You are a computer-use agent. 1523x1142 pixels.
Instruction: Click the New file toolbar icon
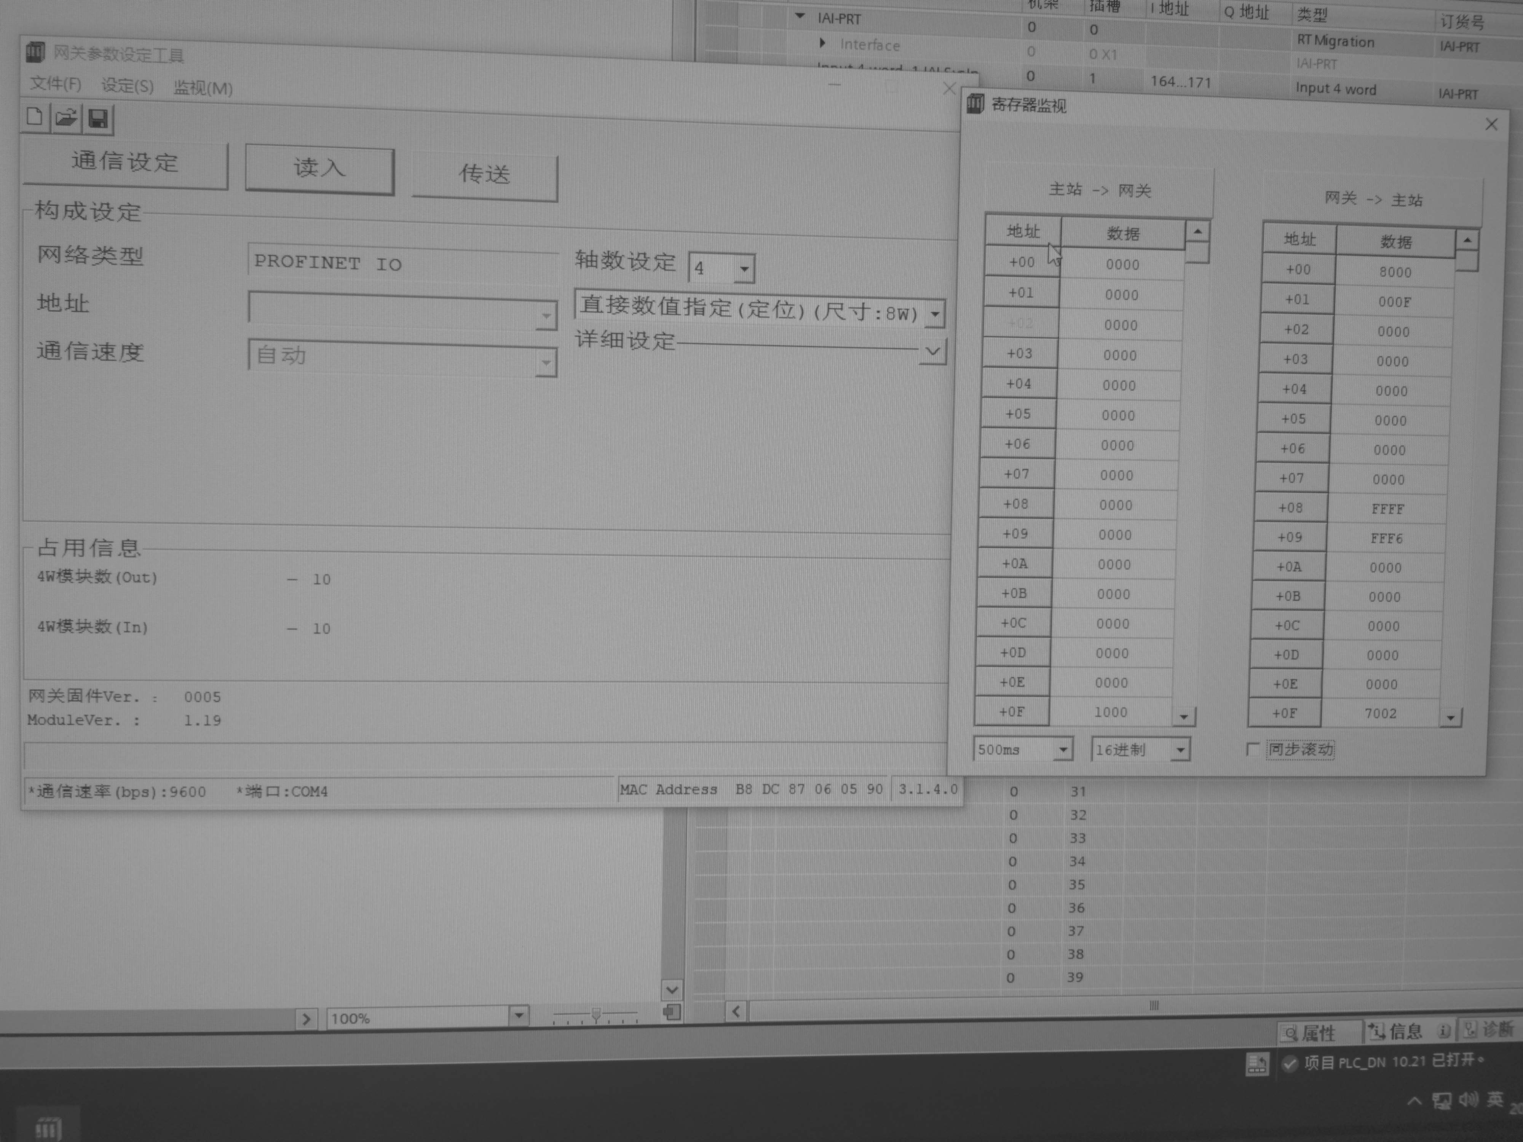34,117
